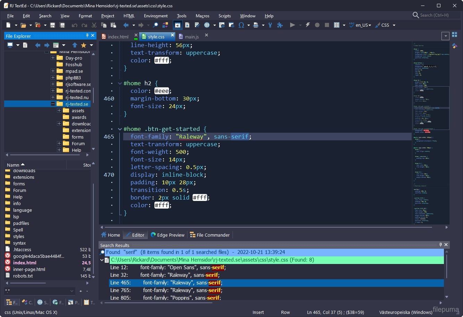Open the Macros menu
The width and height of the screenshot is (463, 317).
coord(202,16)
